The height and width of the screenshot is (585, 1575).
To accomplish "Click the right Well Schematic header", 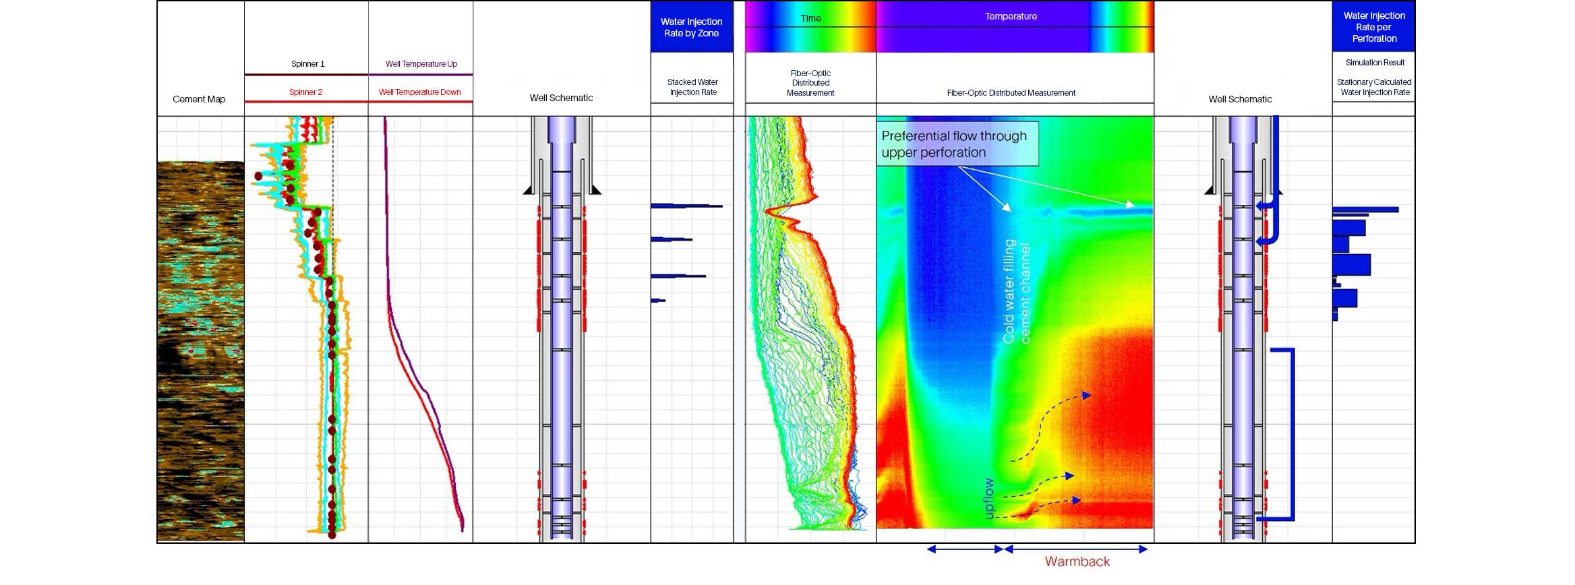I will [1241, 99].
